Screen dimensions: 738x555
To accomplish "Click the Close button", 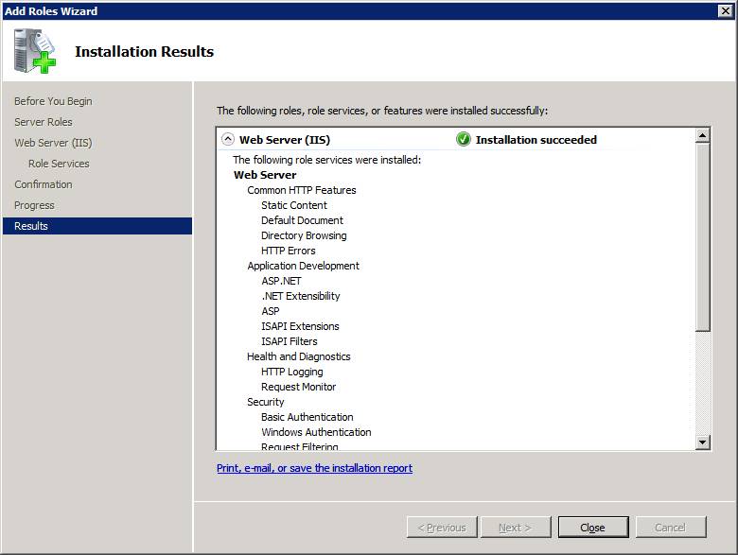I will coord(593,528).
